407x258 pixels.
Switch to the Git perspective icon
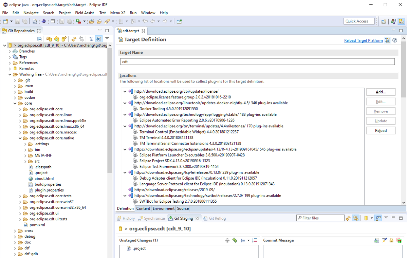(x=402, y=21)
